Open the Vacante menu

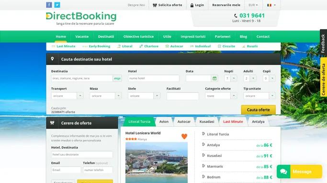(82, 37)
